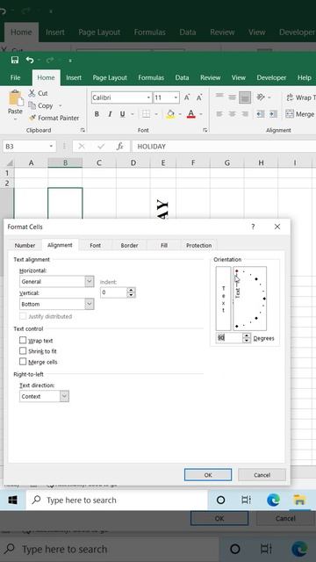Click Align Right icon
The height and width of the screenshot is (562, 316).
point(245,114)
